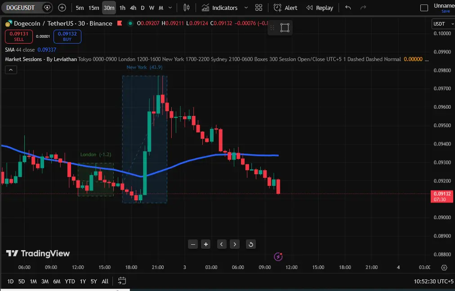
Task: Select the 15m timeframe
Action: 94,8
